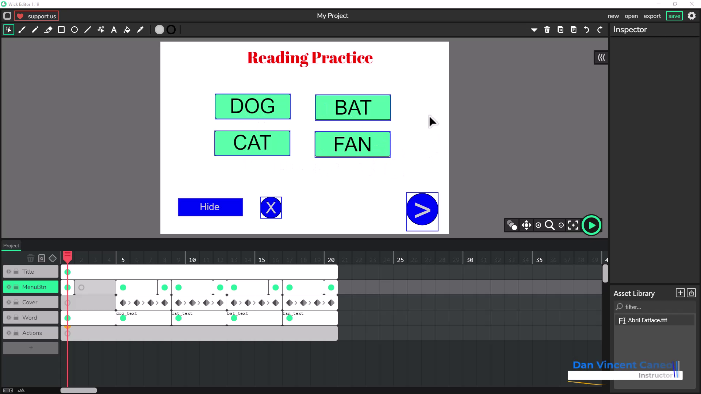
Task: Open the export menu
Action: [x=652, y=16]
